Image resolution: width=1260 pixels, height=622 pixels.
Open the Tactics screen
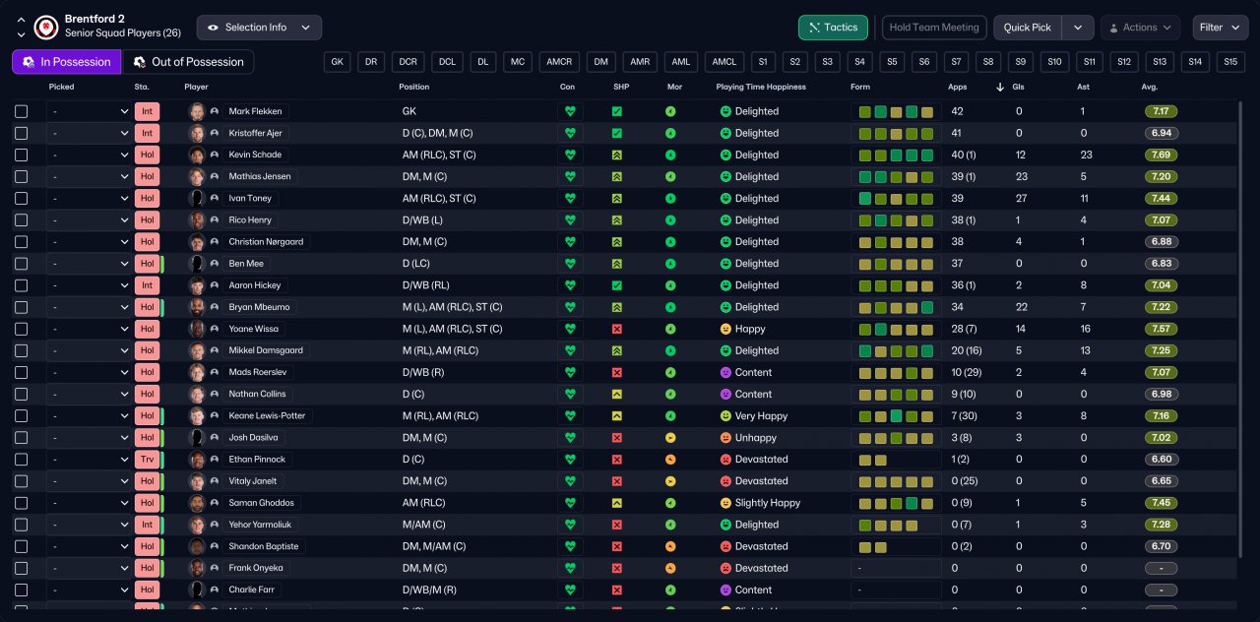[x=832, y=28]
